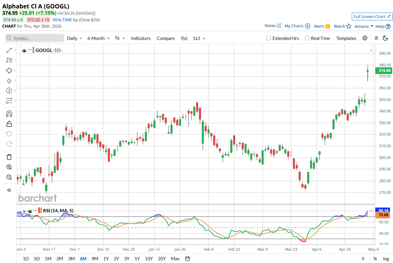Toggle visibility of GOOGL series eye icon
This screenshot has height=263, width=393.
coord(24,50)
